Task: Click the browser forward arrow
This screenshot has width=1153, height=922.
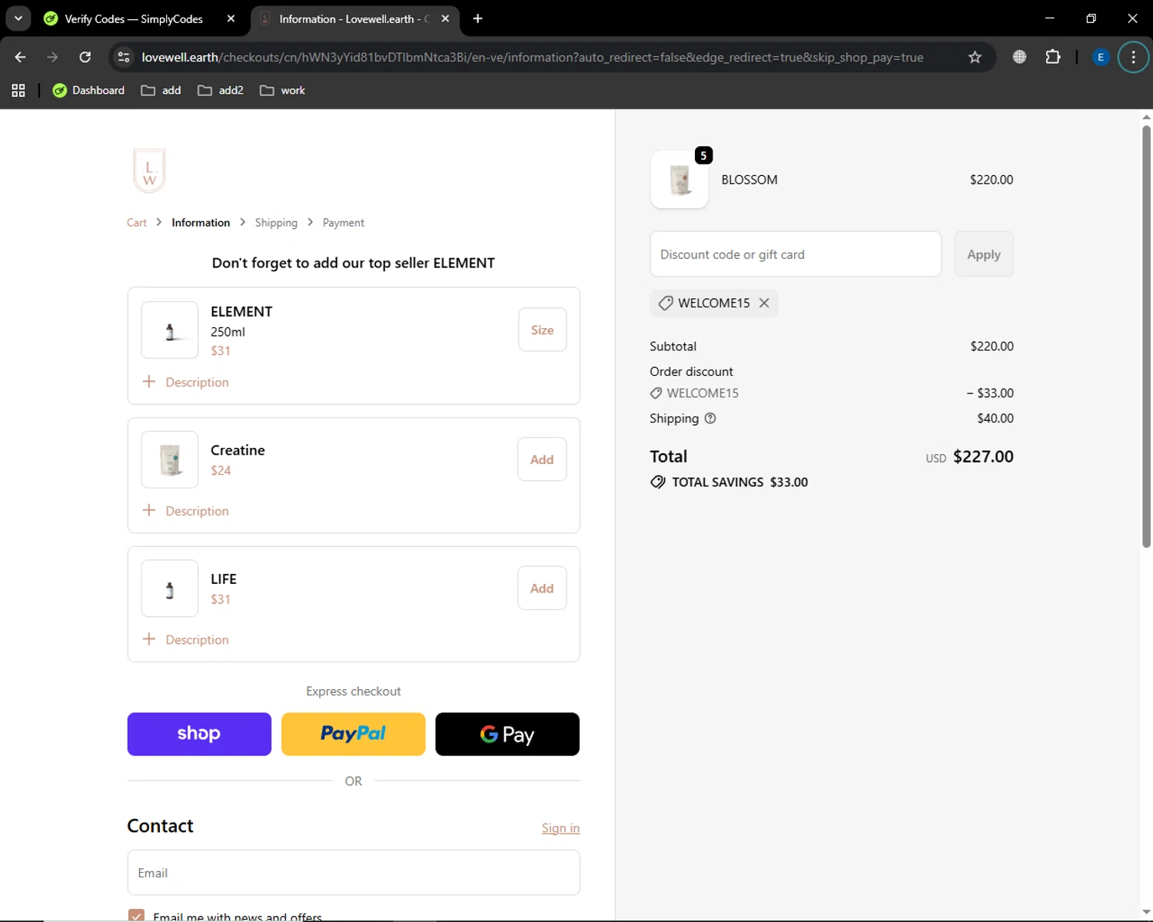Action: click(52, 57)
